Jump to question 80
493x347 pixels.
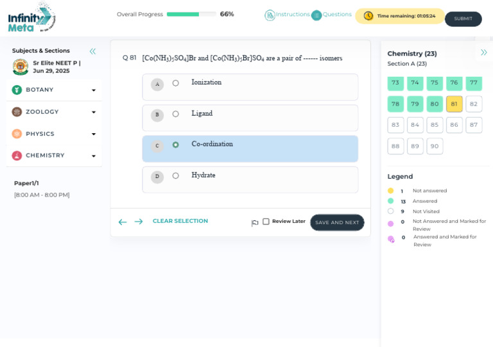435,104
